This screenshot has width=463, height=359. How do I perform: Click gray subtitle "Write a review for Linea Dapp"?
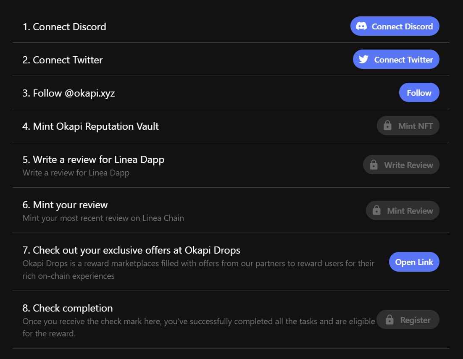point(76,173)
